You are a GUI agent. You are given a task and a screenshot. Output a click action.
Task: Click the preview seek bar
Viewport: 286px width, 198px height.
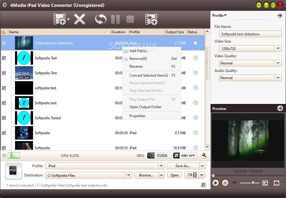[248, 176]
